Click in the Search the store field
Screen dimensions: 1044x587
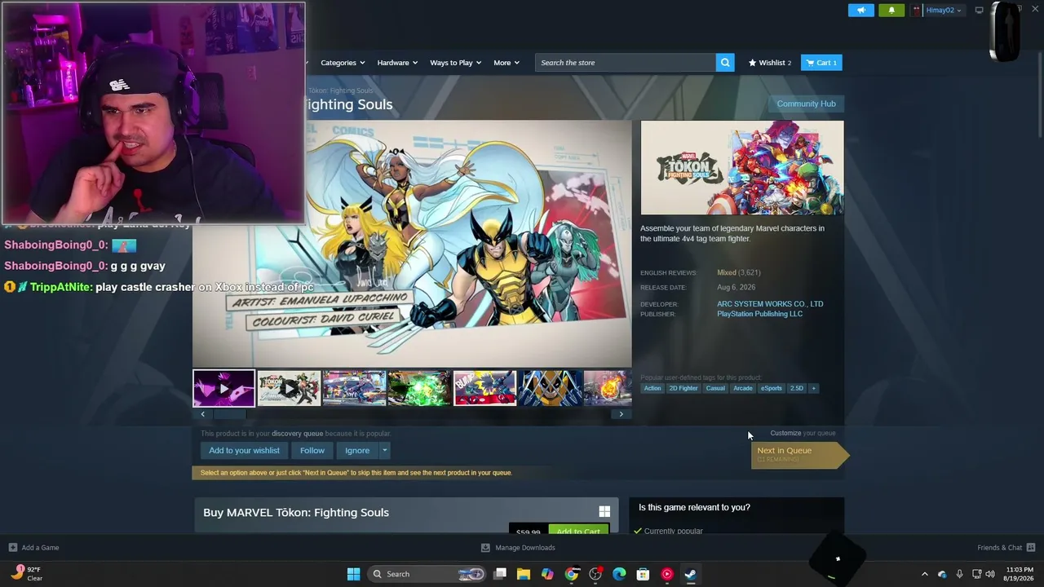coord(626,63)
